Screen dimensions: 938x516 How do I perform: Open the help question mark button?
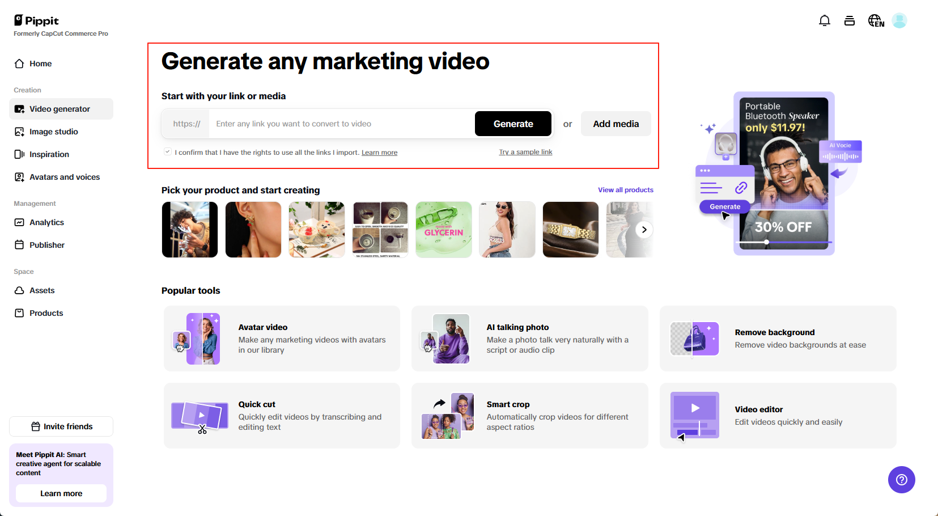click(x=902, y=480)
